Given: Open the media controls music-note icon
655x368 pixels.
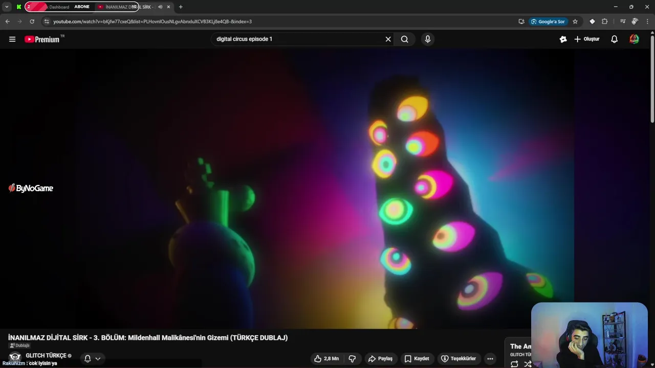Looking at the screenshot, I should 622,21.
